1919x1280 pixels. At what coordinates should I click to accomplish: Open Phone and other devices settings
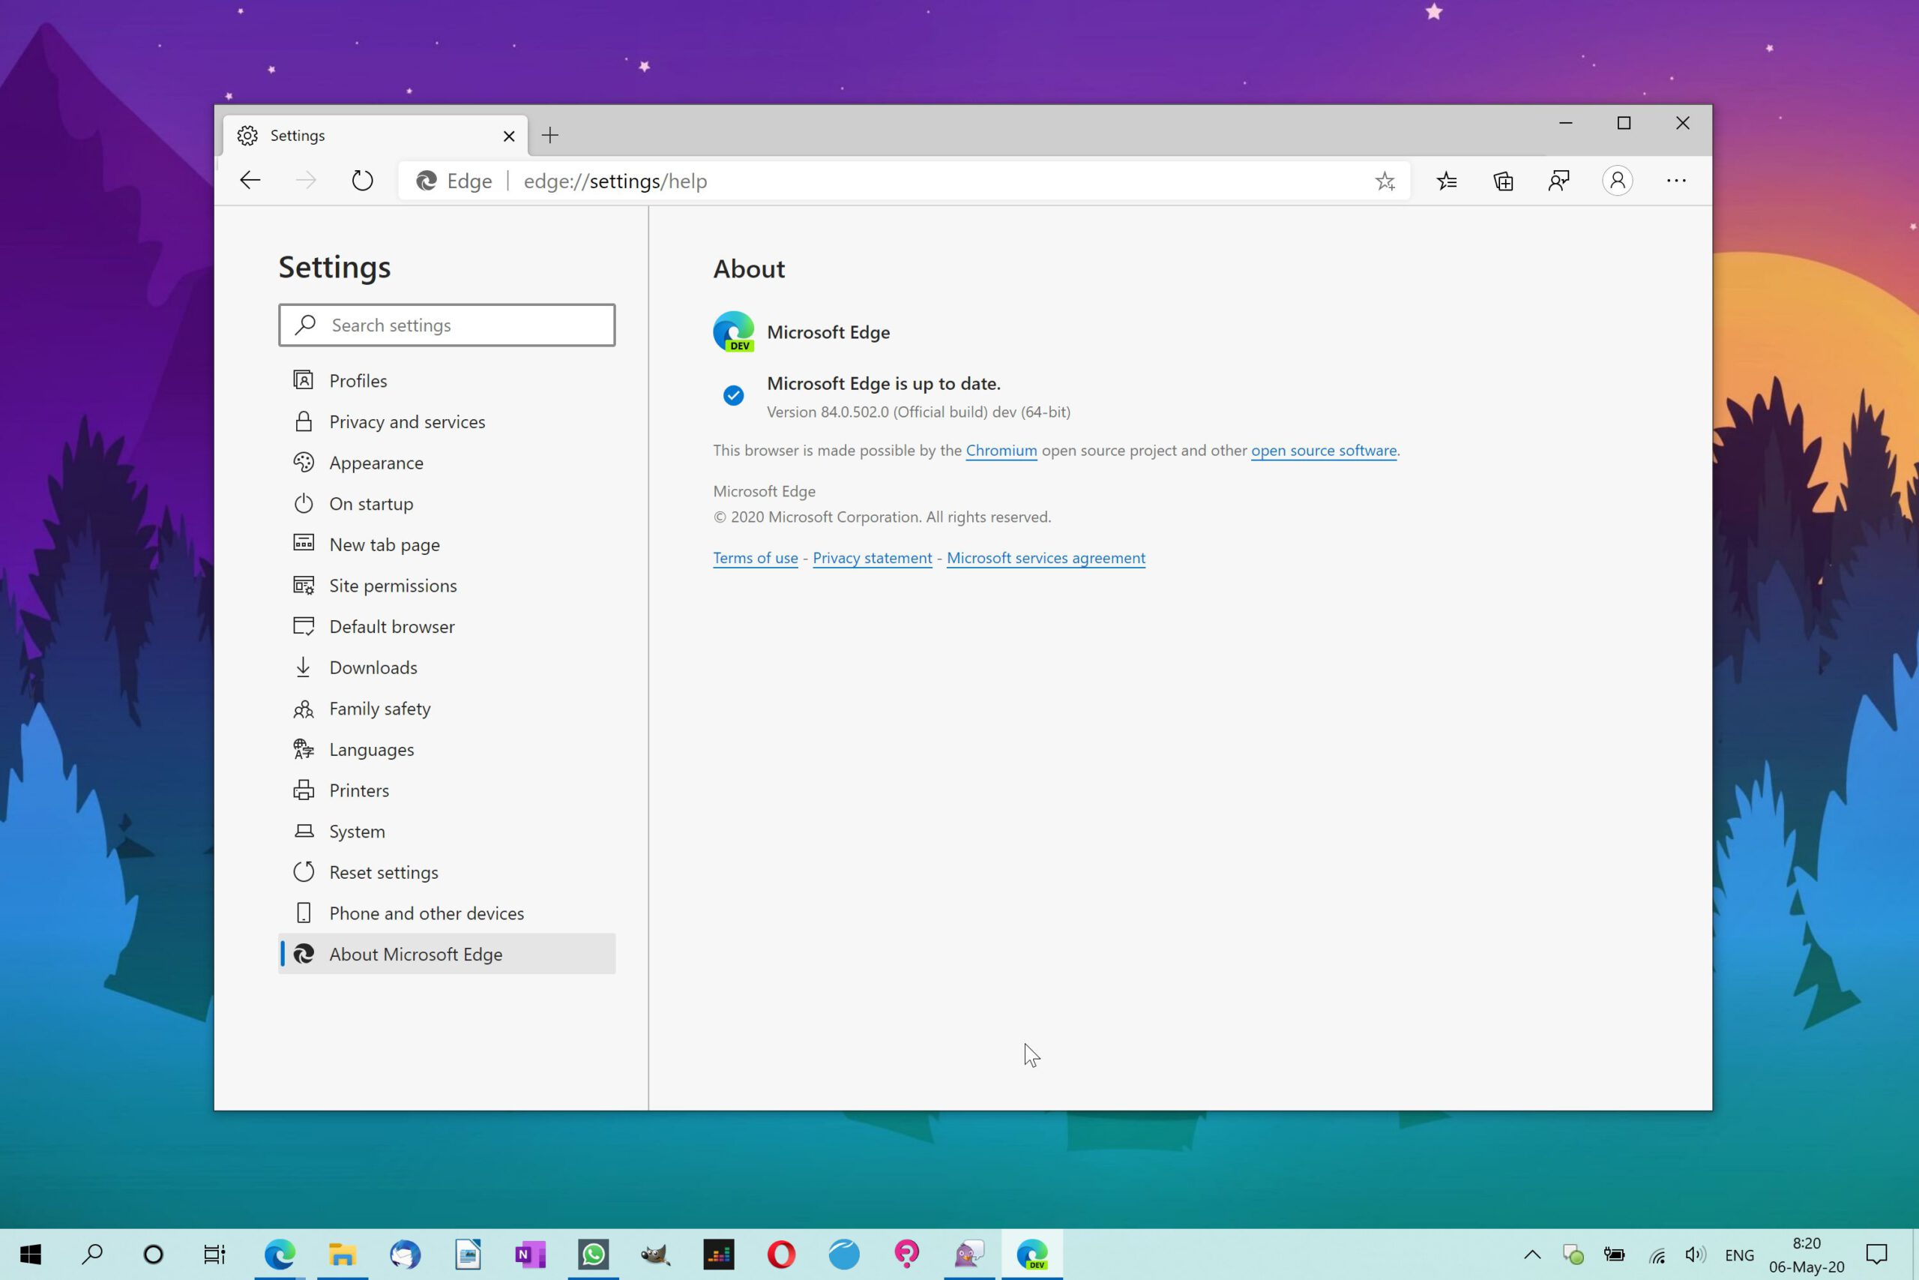click(446, 913)
